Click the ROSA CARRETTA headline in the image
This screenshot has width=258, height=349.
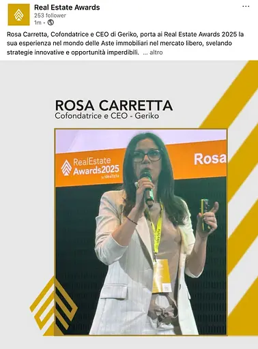[x=114, y=106]
